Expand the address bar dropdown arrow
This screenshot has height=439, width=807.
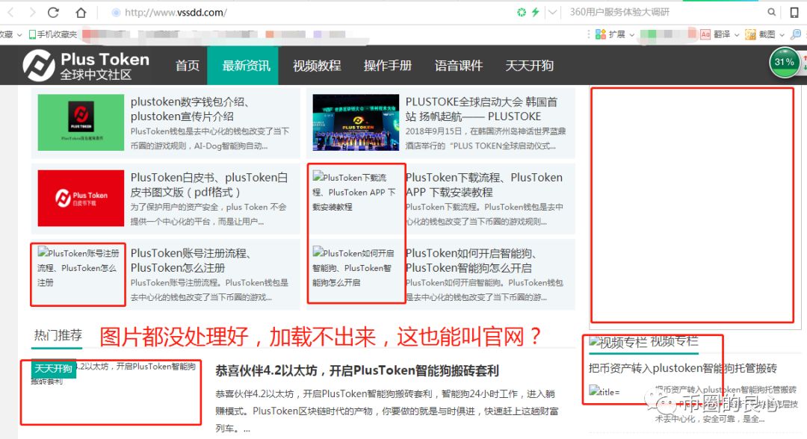pyautogui.click(x=552, y=13)
